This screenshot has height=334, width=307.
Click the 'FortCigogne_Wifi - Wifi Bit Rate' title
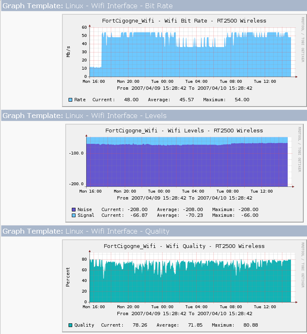coord(184,20)
